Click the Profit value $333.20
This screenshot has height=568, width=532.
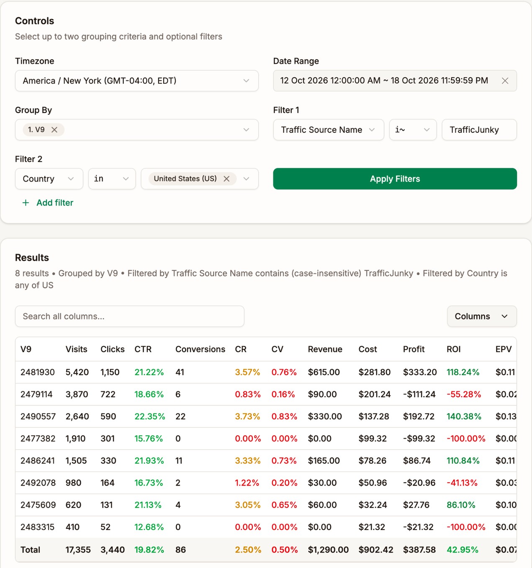(420, 372)
